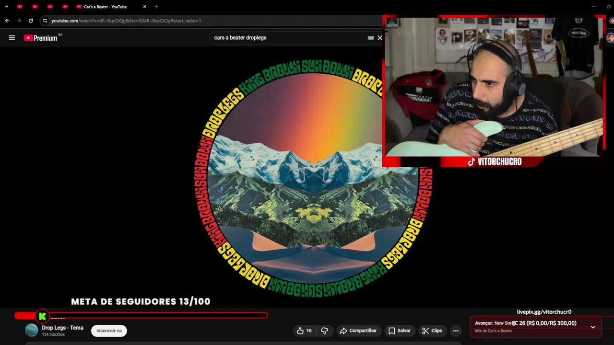
Task: Open the more actions ellipsis menu
Action: 456,331
